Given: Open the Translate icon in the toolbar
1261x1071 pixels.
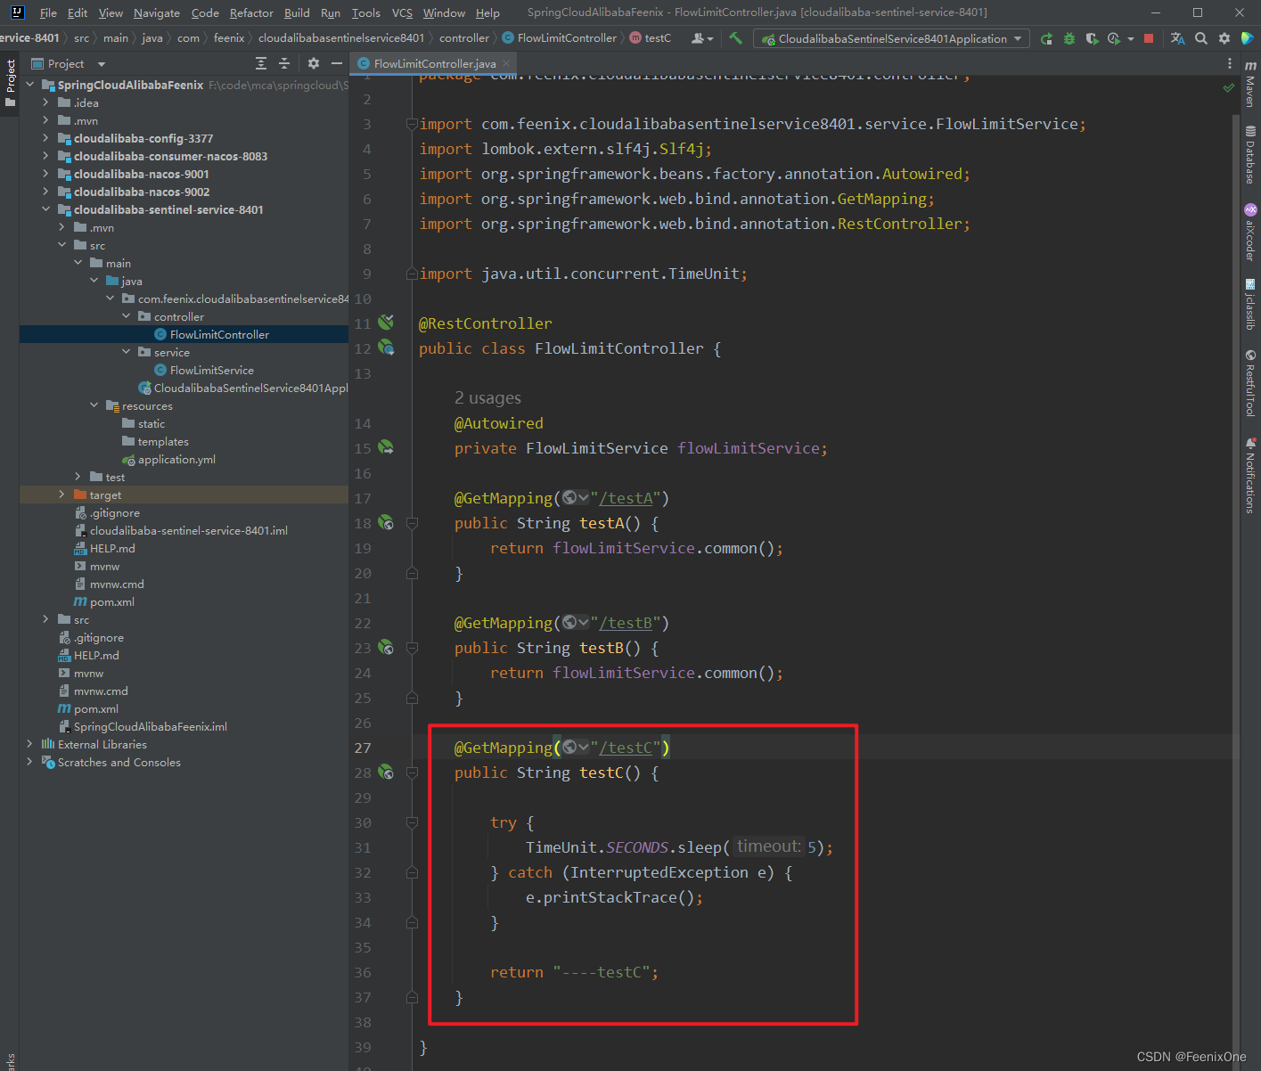Looking at the screenshot, I should click(1177, 38).
